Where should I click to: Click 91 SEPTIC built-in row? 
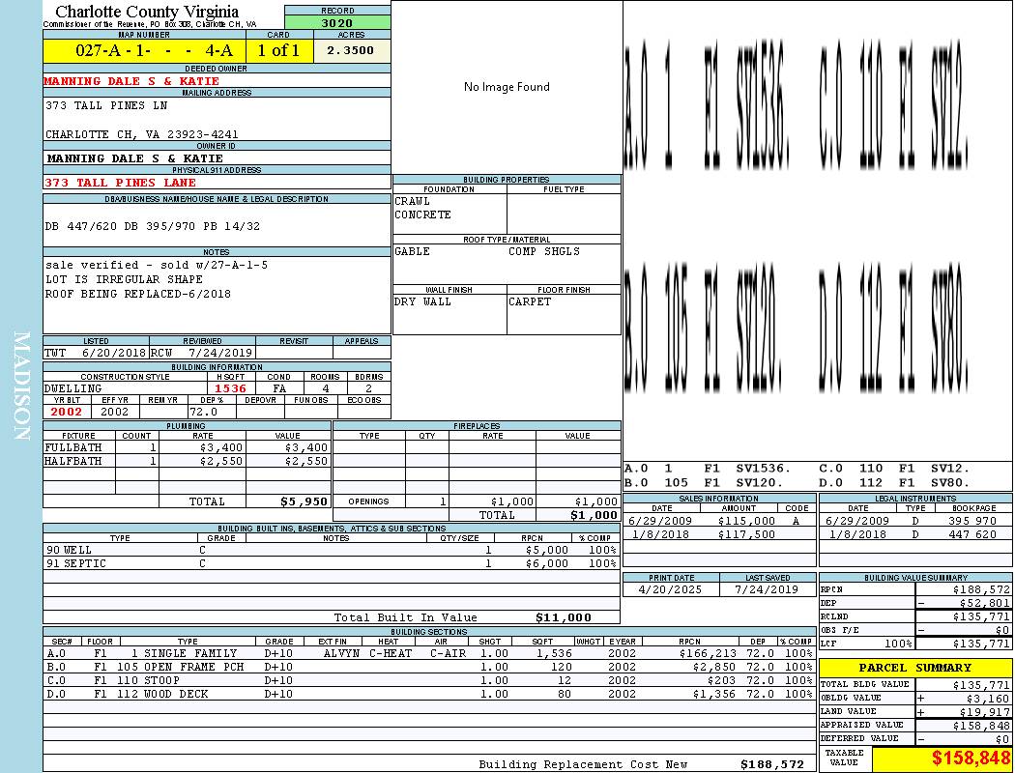332,564
